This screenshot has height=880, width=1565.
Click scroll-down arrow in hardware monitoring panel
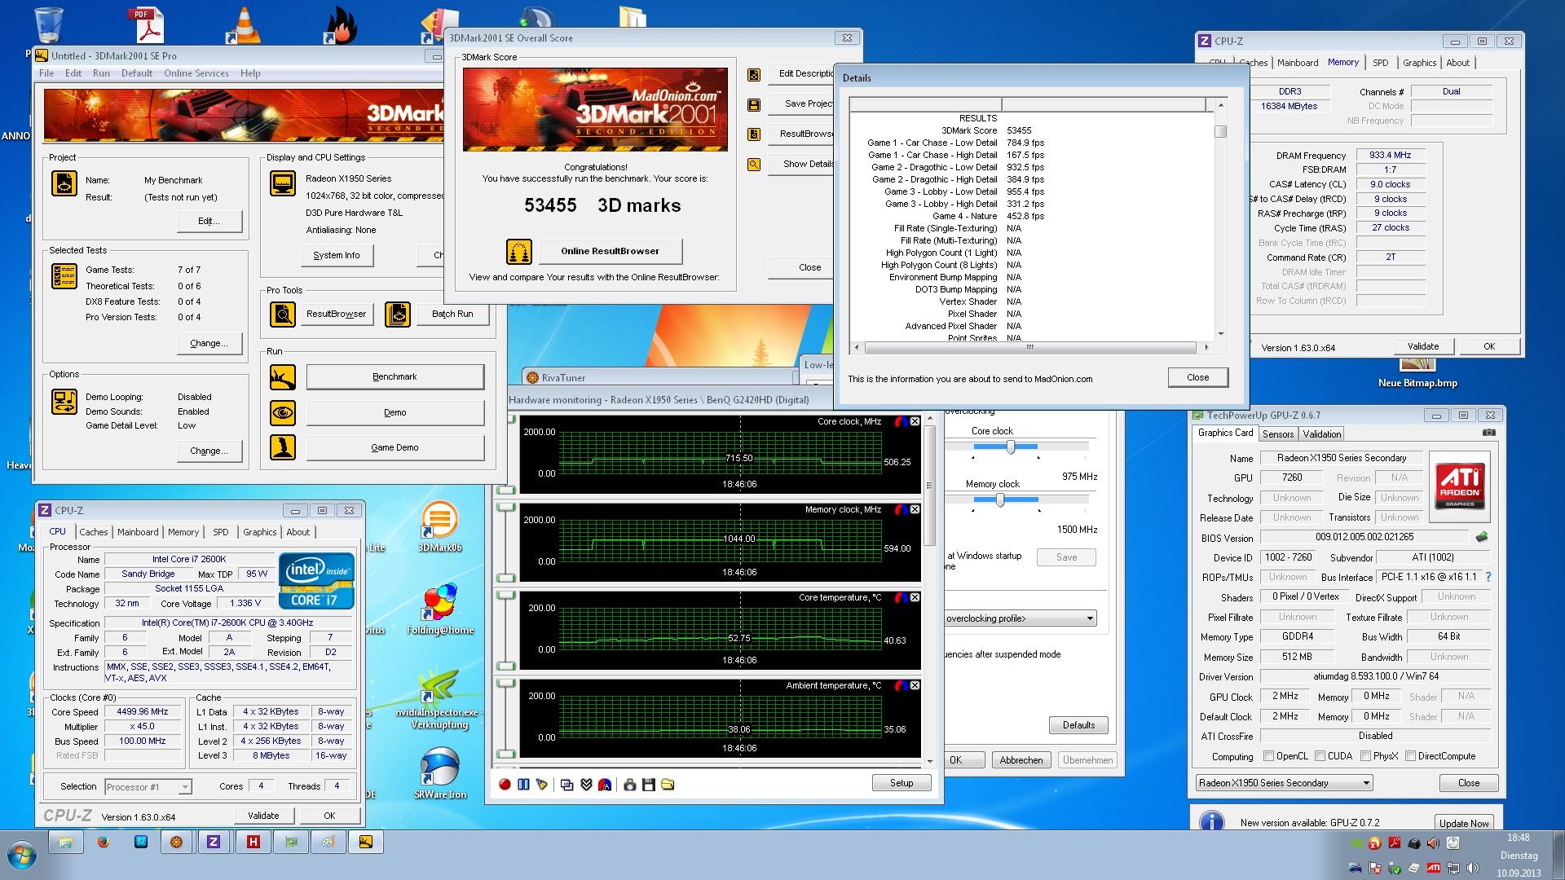[x=929, y=761]
